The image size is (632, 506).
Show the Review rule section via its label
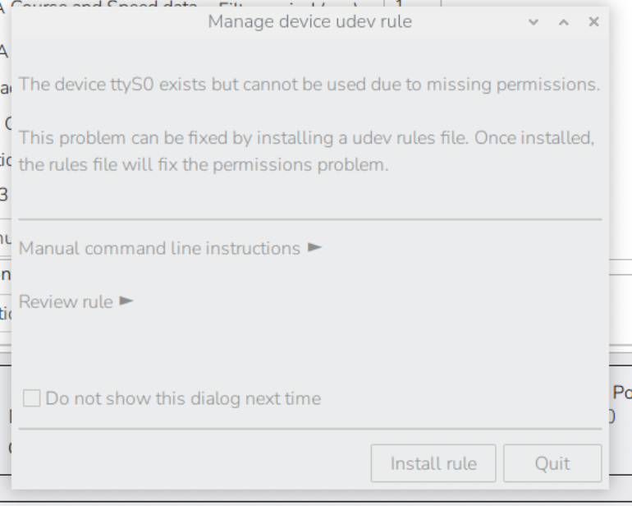(66, 302)
